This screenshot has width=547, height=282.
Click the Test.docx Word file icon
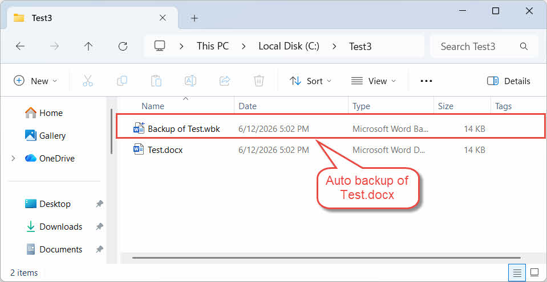click(x=139, y=150)
